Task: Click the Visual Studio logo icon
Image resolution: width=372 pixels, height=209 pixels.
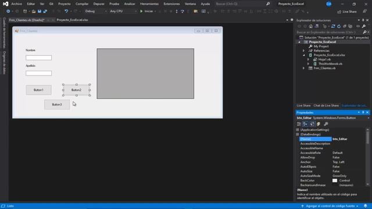Action: 5,4
